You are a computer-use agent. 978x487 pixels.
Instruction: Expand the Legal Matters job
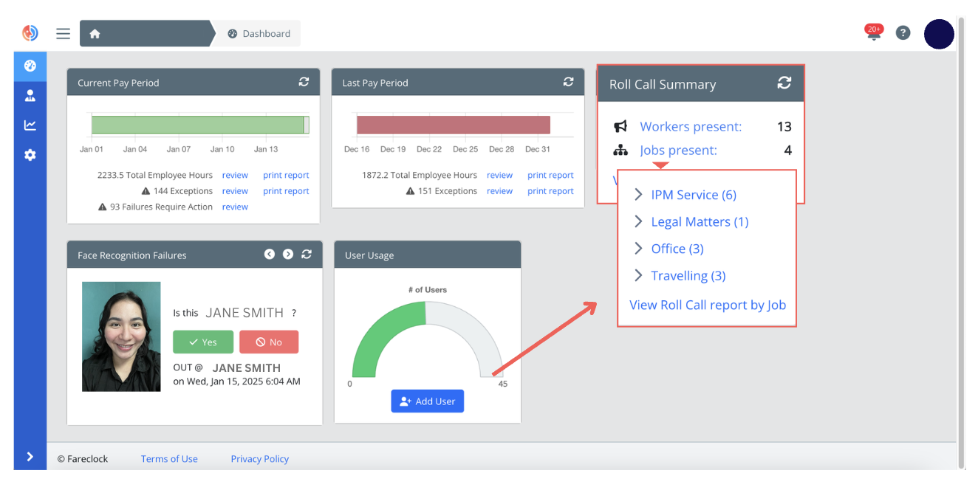pyautogui.click(x=691, y=222)
